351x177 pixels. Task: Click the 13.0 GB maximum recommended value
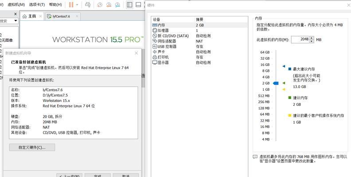tap(299, 87)
